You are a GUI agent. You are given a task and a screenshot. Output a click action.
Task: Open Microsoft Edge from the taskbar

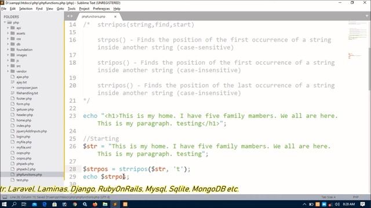[44, 204]
